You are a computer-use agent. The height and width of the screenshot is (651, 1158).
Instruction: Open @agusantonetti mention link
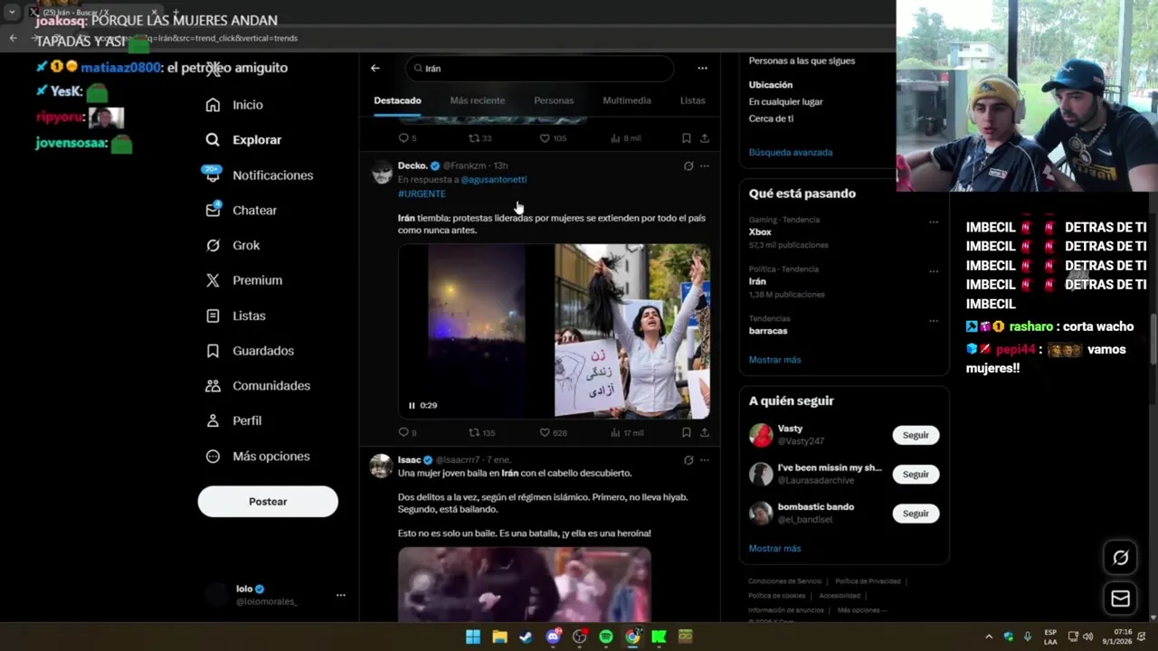(x=494, y=179)
